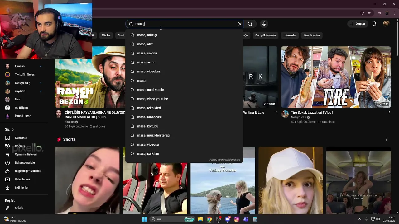The image size is (399, 224).
Task: Select the suggestion masaj videoları
Action: (184, 72)
